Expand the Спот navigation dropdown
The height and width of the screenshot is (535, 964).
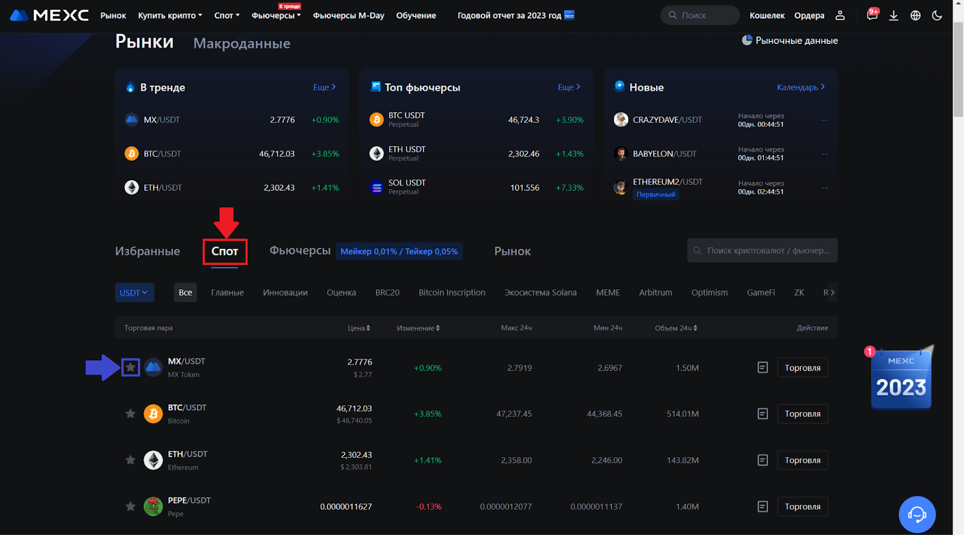(x=227, y=16)
